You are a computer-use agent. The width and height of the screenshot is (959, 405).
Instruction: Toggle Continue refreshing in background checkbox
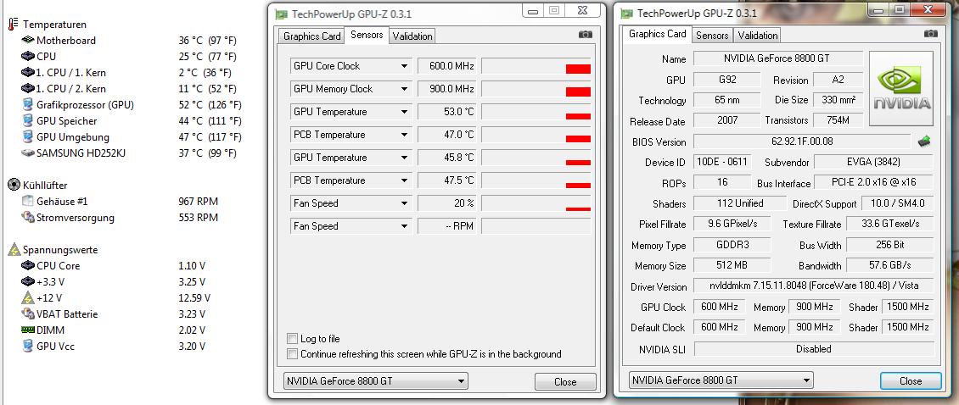(x=292, y=353)
